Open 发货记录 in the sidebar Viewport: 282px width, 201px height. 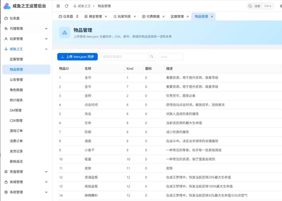pos(26,151)
